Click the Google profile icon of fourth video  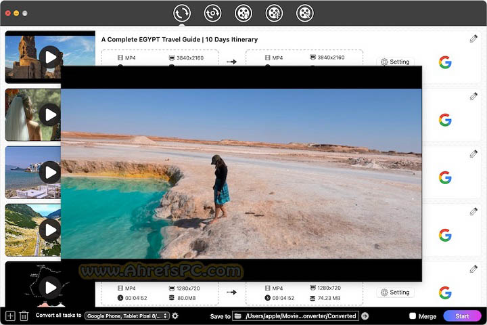[445, 235]
